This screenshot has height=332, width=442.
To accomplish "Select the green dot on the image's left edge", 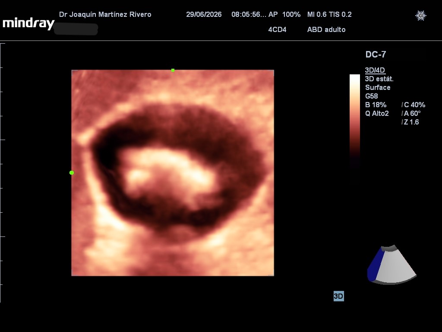I will coord(72,172).
